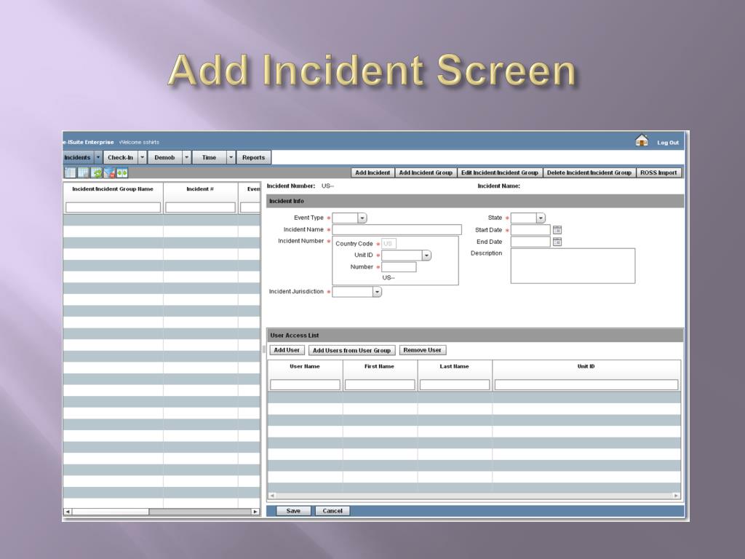Open the End Date calendar picker
Viewport: 745px width, 559px height.
[557, 242]
